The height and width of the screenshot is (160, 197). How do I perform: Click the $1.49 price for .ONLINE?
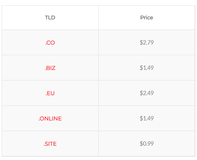coord(147,118)
